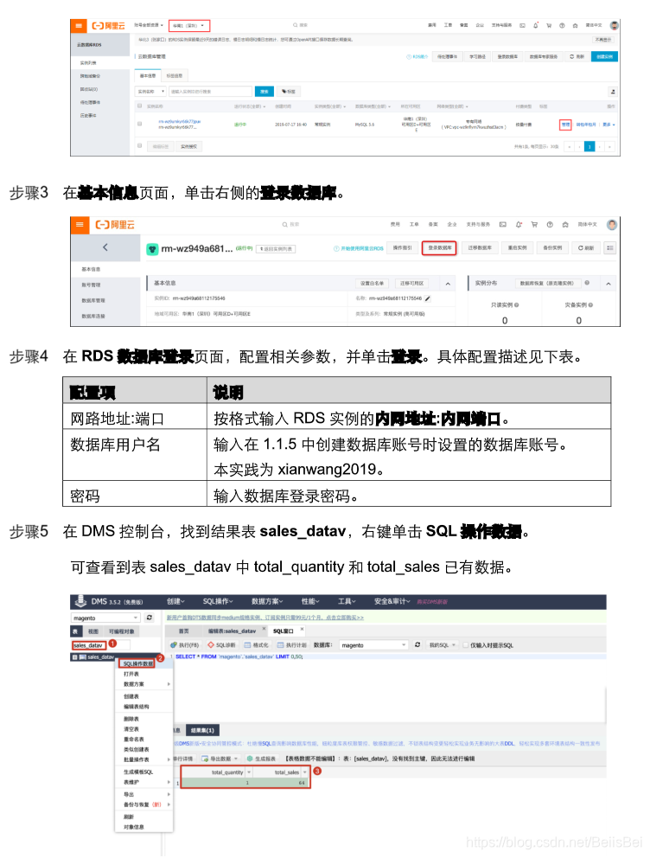Open the 数据库 magento dropdown in the SQL toolbar

[x=373, y=645]
